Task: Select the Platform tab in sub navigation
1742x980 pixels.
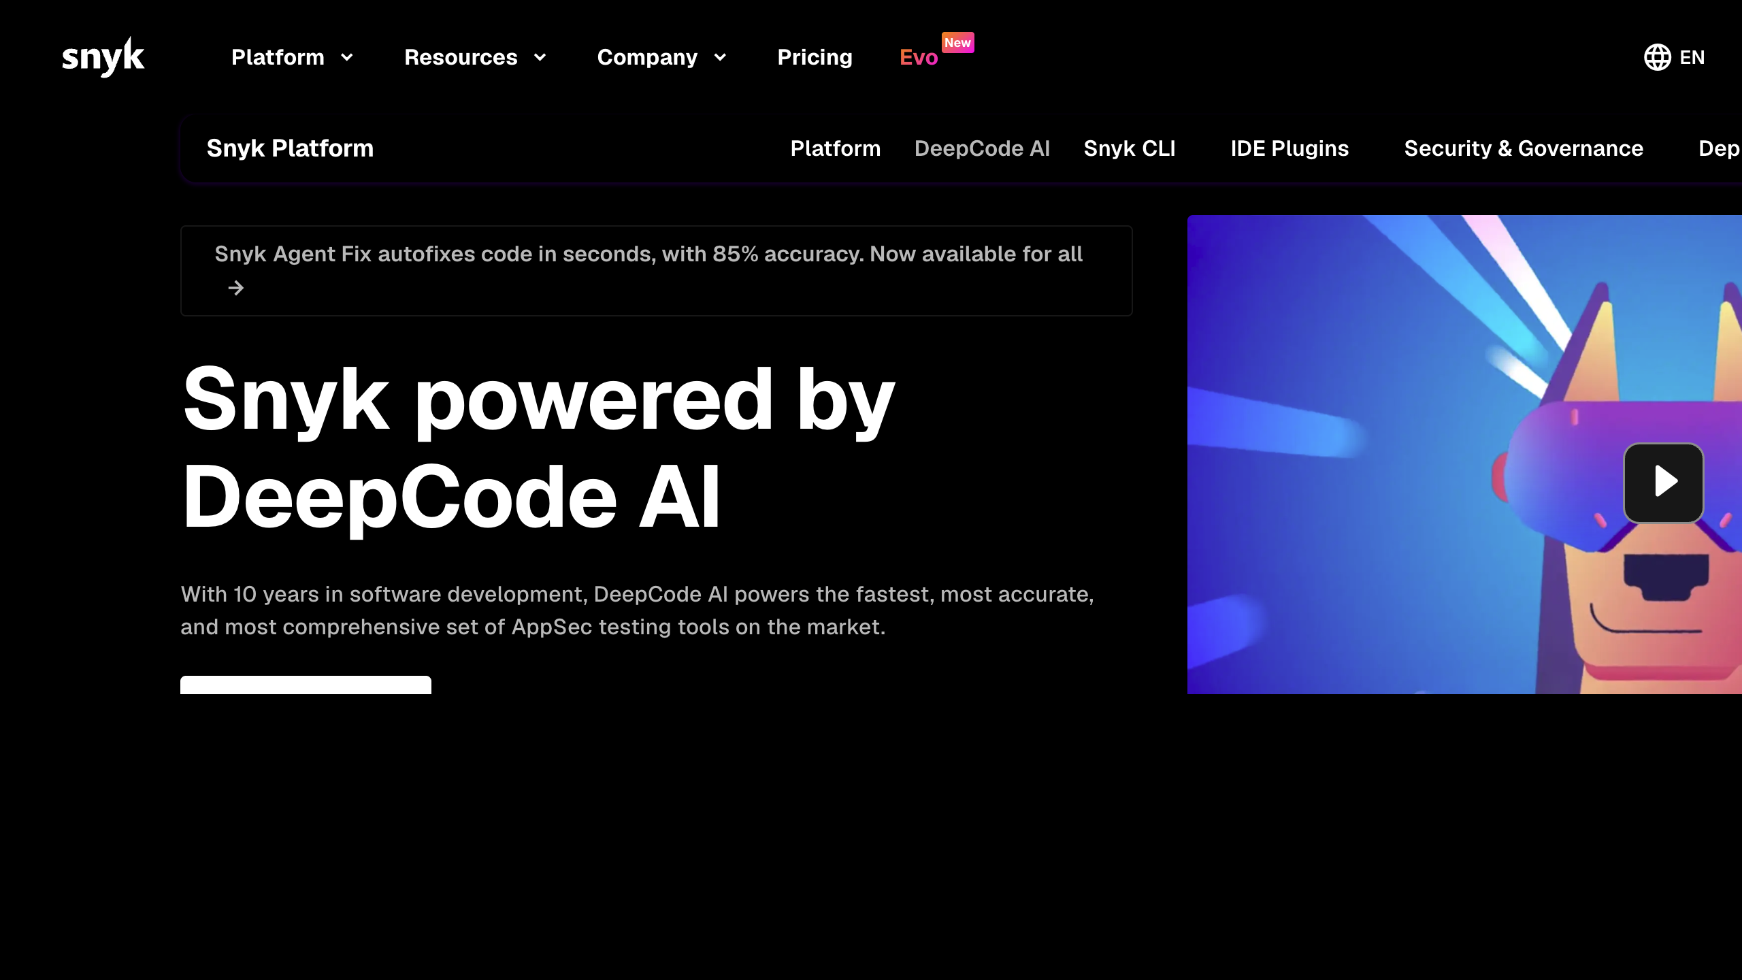Action: pyautogui.click(x=836, y=148)
